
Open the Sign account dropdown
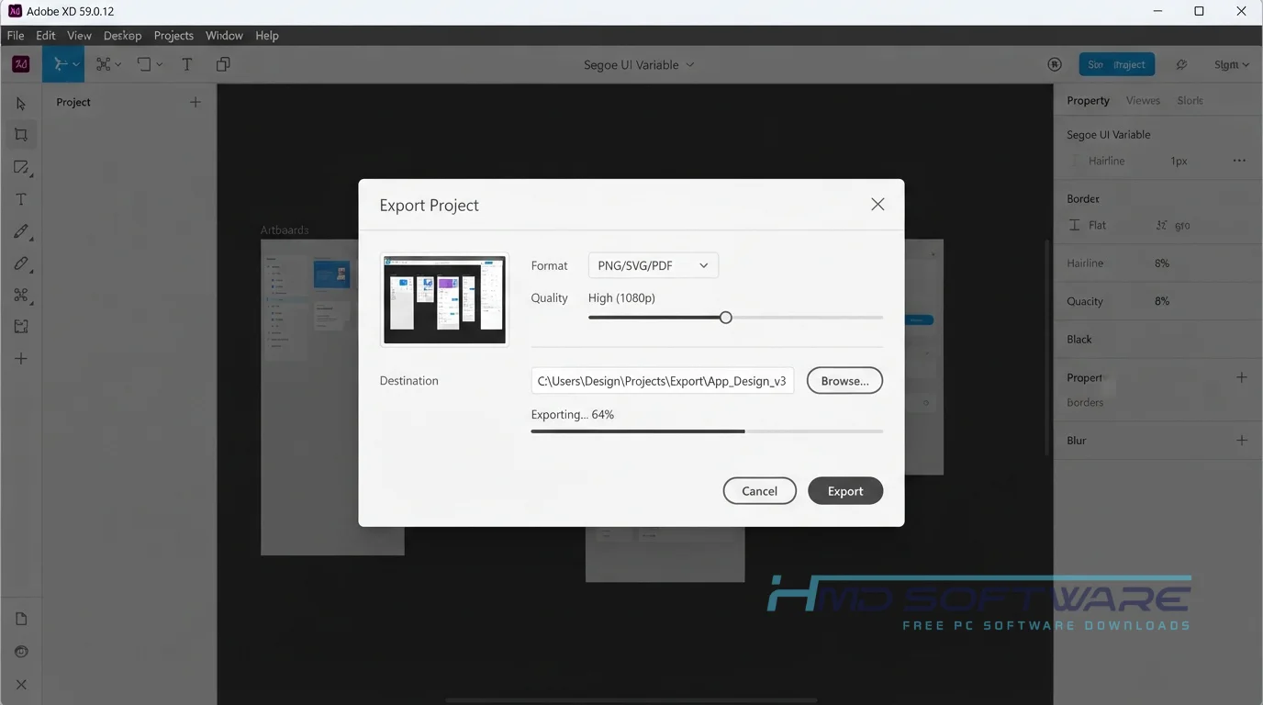pos(1231,65)
